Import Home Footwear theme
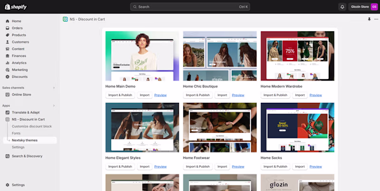This screenshot has width=380, height=191. (222, 166)
